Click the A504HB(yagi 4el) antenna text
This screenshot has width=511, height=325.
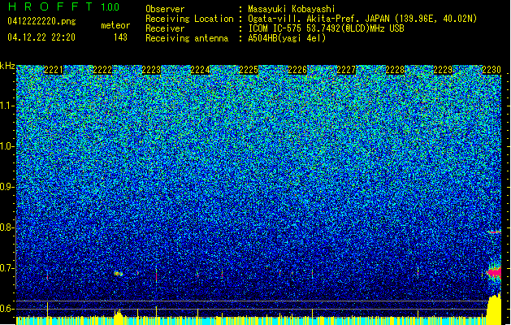pyautogui.click(x=287, y=38)
